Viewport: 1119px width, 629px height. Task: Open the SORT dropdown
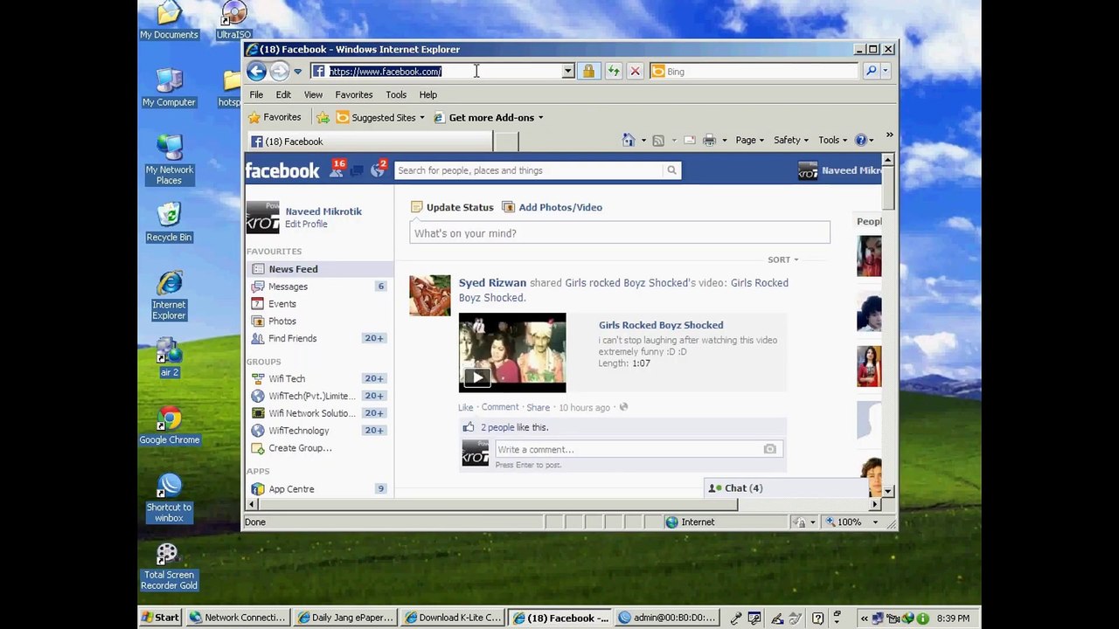coord(782,259)
